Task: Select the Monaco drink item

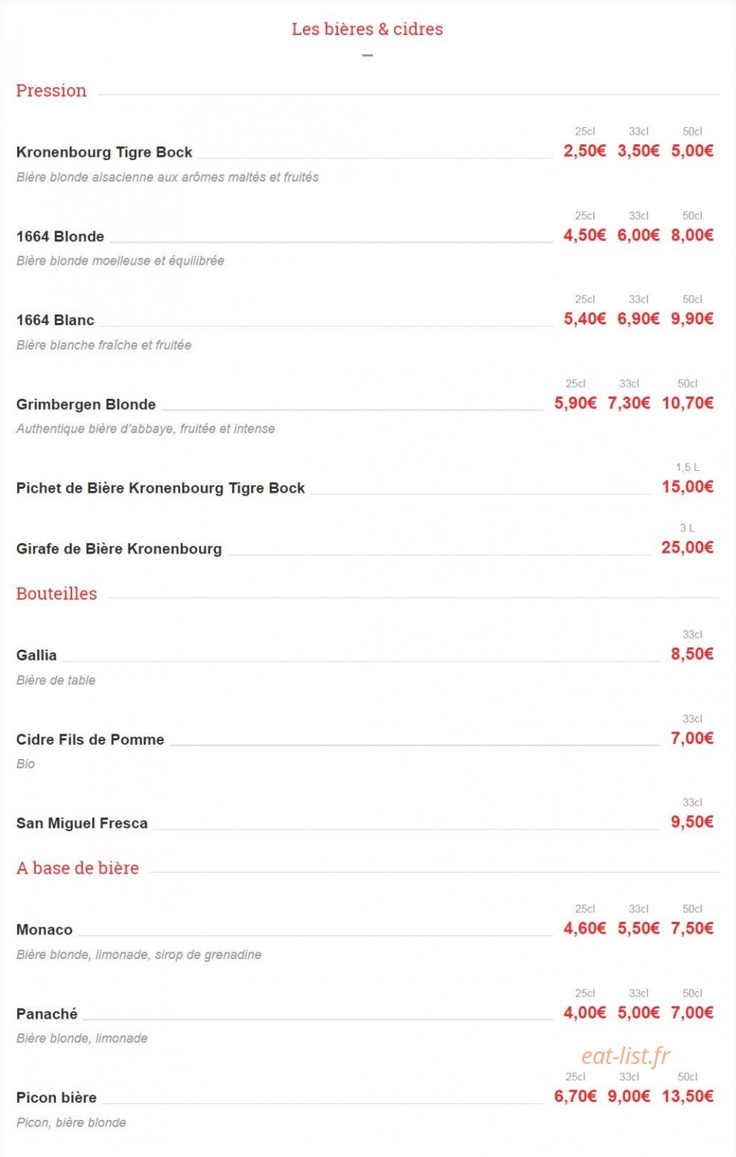Action: [x=45, y=929]
